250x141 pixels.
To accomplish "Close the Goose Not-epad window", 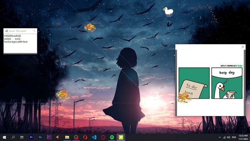I will (x=34, y=31).
